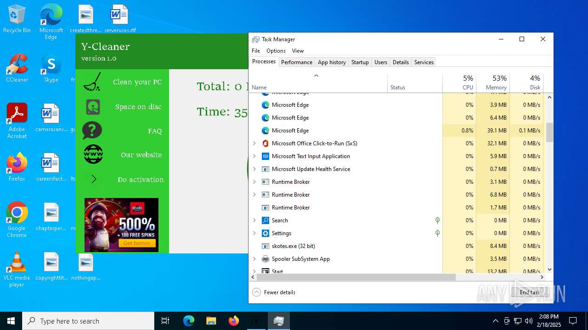Expand the Search process group

pyautogui.click(x=254, y=220)
